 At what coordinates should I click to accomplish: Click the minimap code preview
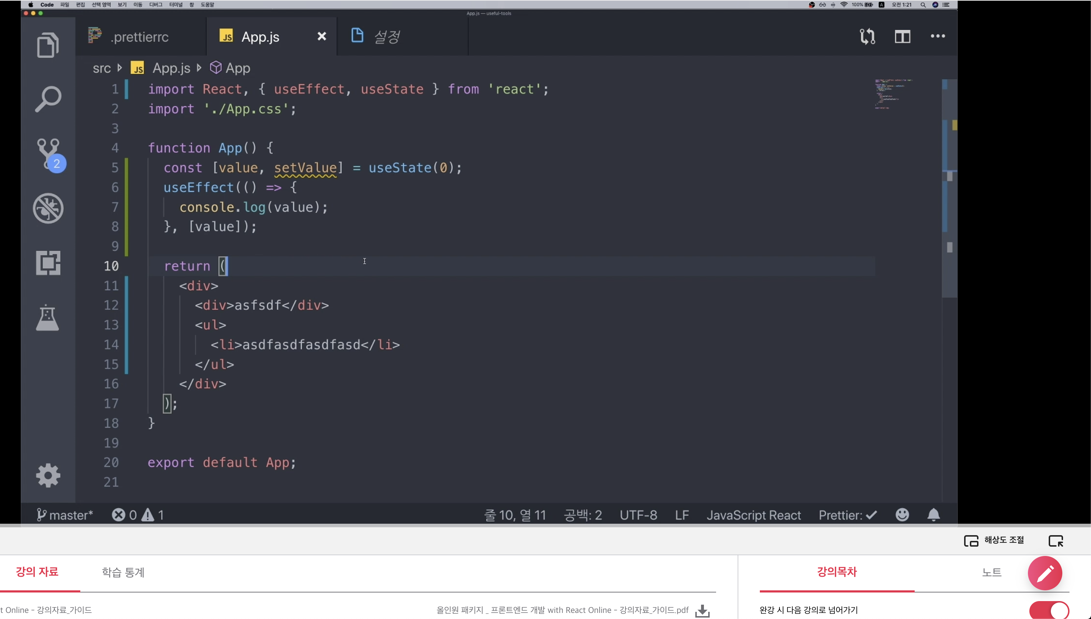(893, 93)
